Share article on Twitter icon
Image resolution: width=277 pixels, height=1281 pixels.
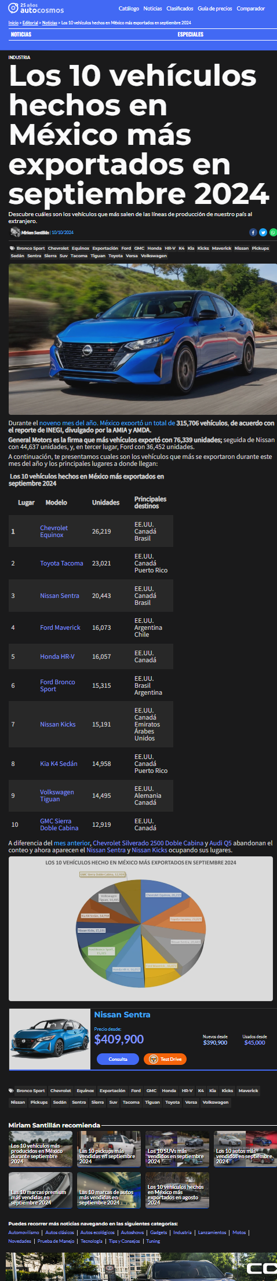[x=263, y=232]
